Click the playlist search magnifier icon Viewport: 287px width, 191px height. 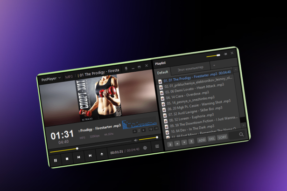(241, 134)
